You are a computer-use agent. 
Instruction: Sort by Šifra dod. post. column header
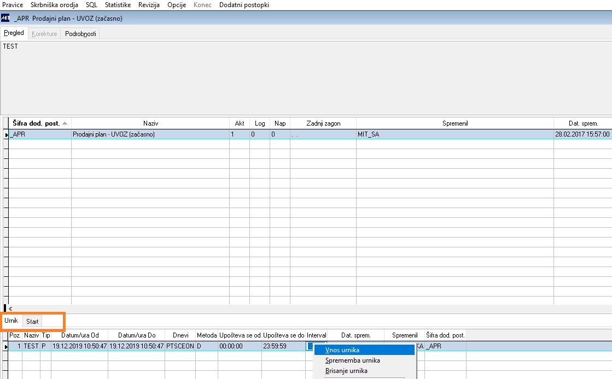point(40,123)
